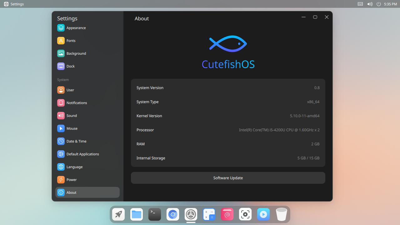Close the Settings window
400x225 pixels.
point(327,17)
